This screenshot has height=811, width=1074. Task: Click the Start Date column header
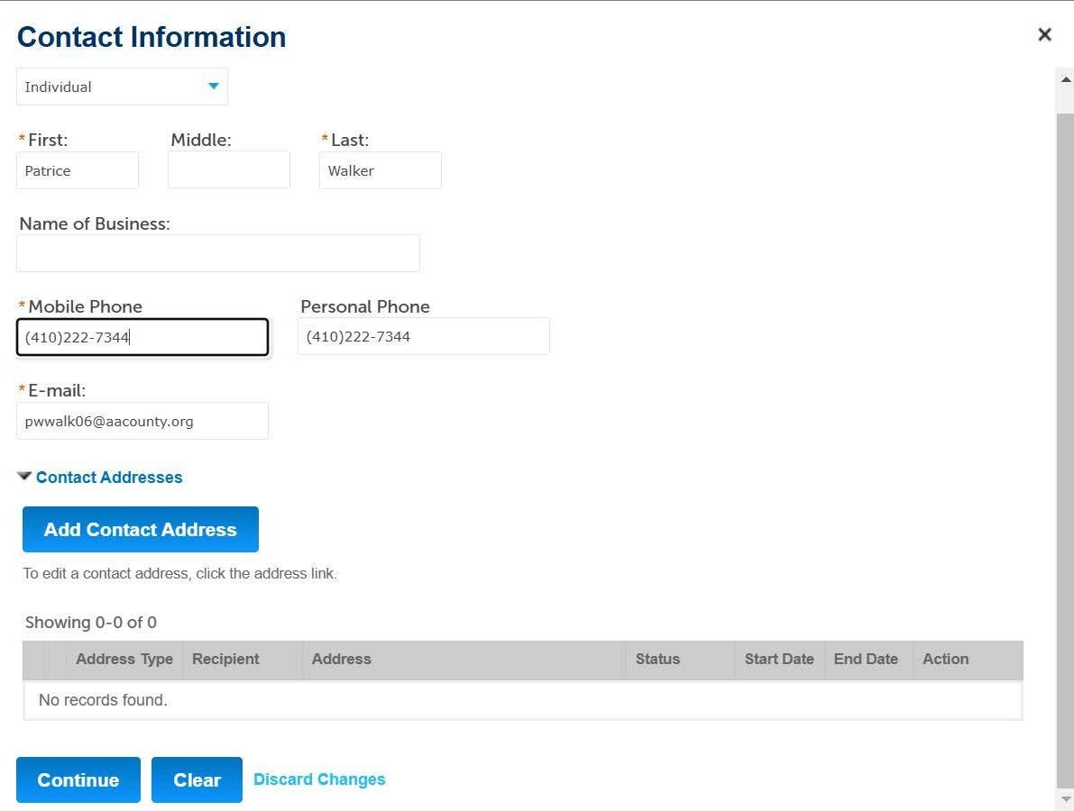click(x=778, y=659)
